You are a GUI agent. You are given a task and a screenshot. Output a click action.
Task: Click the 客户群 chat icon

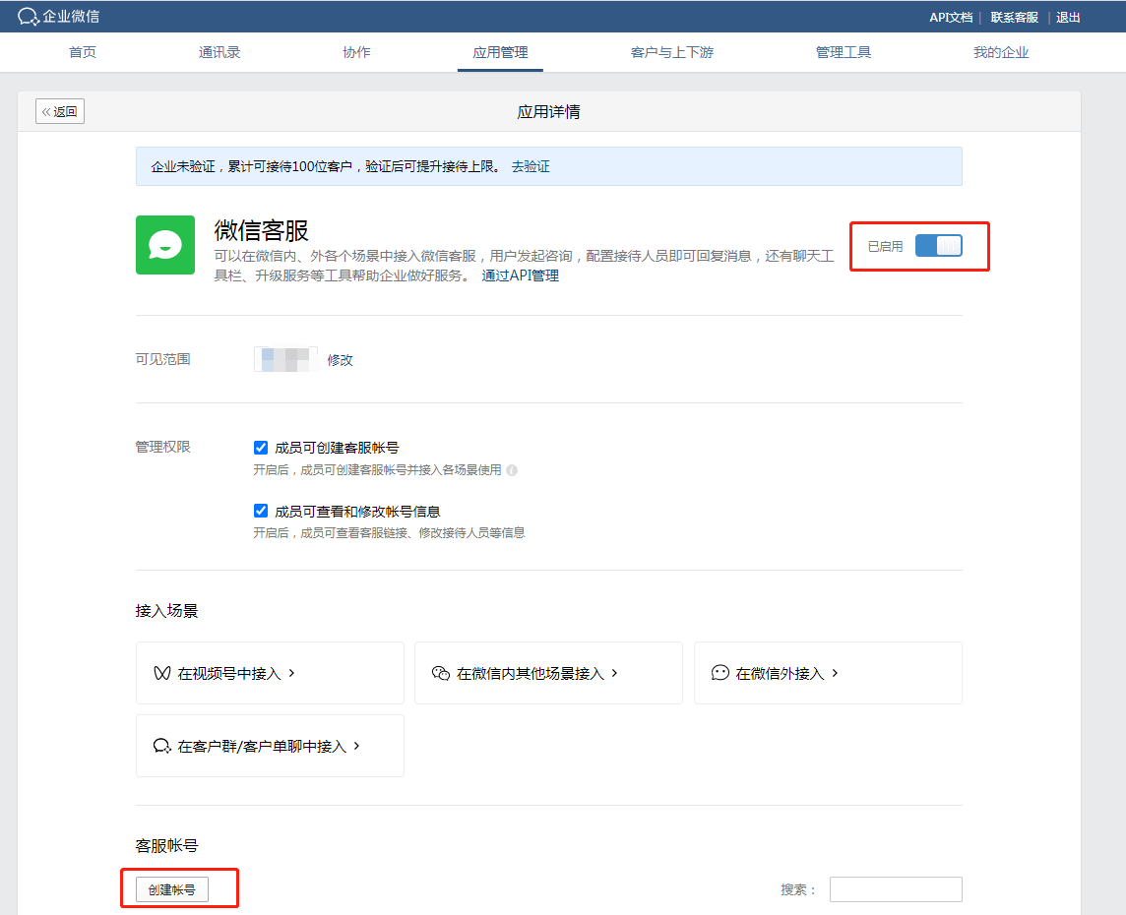(x=162, y=747)
